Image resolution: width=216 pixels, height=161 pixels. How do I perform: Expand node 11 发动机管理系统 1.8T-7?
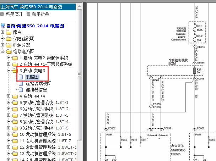click(9, 141)
